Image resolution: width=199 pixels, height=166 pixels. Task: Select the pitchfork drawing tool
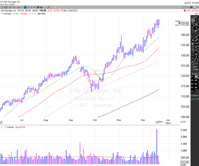(x=193, y=40)
